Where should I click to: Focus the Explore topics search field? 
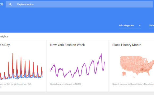tap(79, 4)
